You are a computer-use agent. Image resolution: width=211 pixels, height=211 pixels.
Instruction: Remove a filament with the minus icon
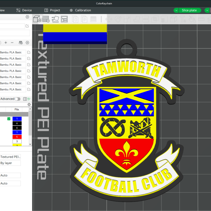click(12, 43)
